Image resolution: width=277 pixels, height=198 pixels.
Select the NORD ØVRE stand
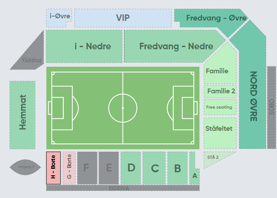(x=253, y=96)
